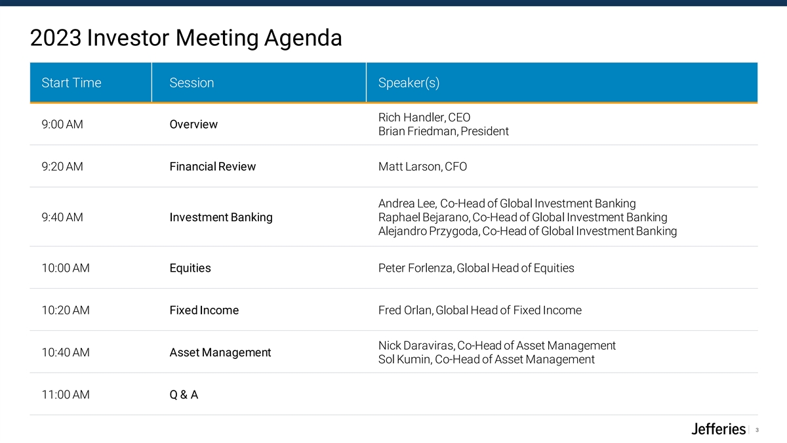787x443 pixels.
Task: Click 'Peter Forlenza, Global Head of Equities'
Action: pos(475,268)
